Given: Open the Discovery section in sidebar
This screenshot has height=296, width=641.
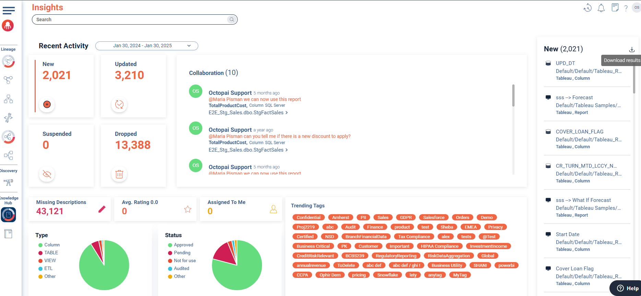Looking at the screenshot, I should (x=8, y=183).
